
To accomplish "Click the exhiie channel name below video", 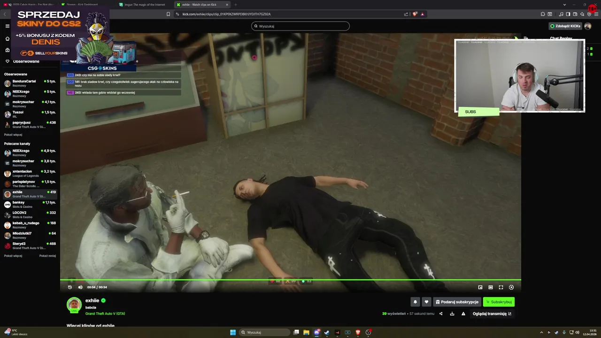I will tap(92, 300).
